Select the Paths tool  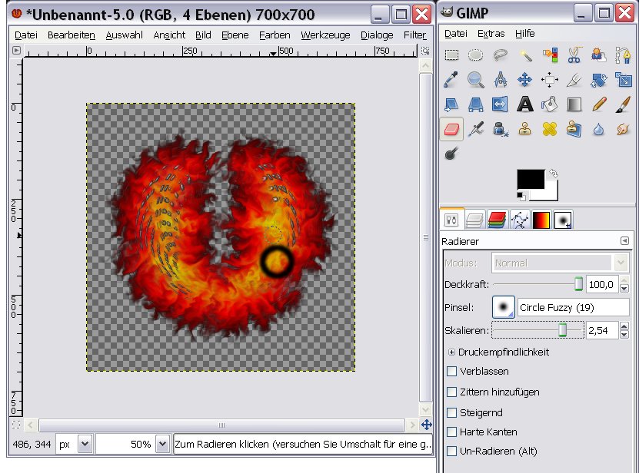[623, 55]
